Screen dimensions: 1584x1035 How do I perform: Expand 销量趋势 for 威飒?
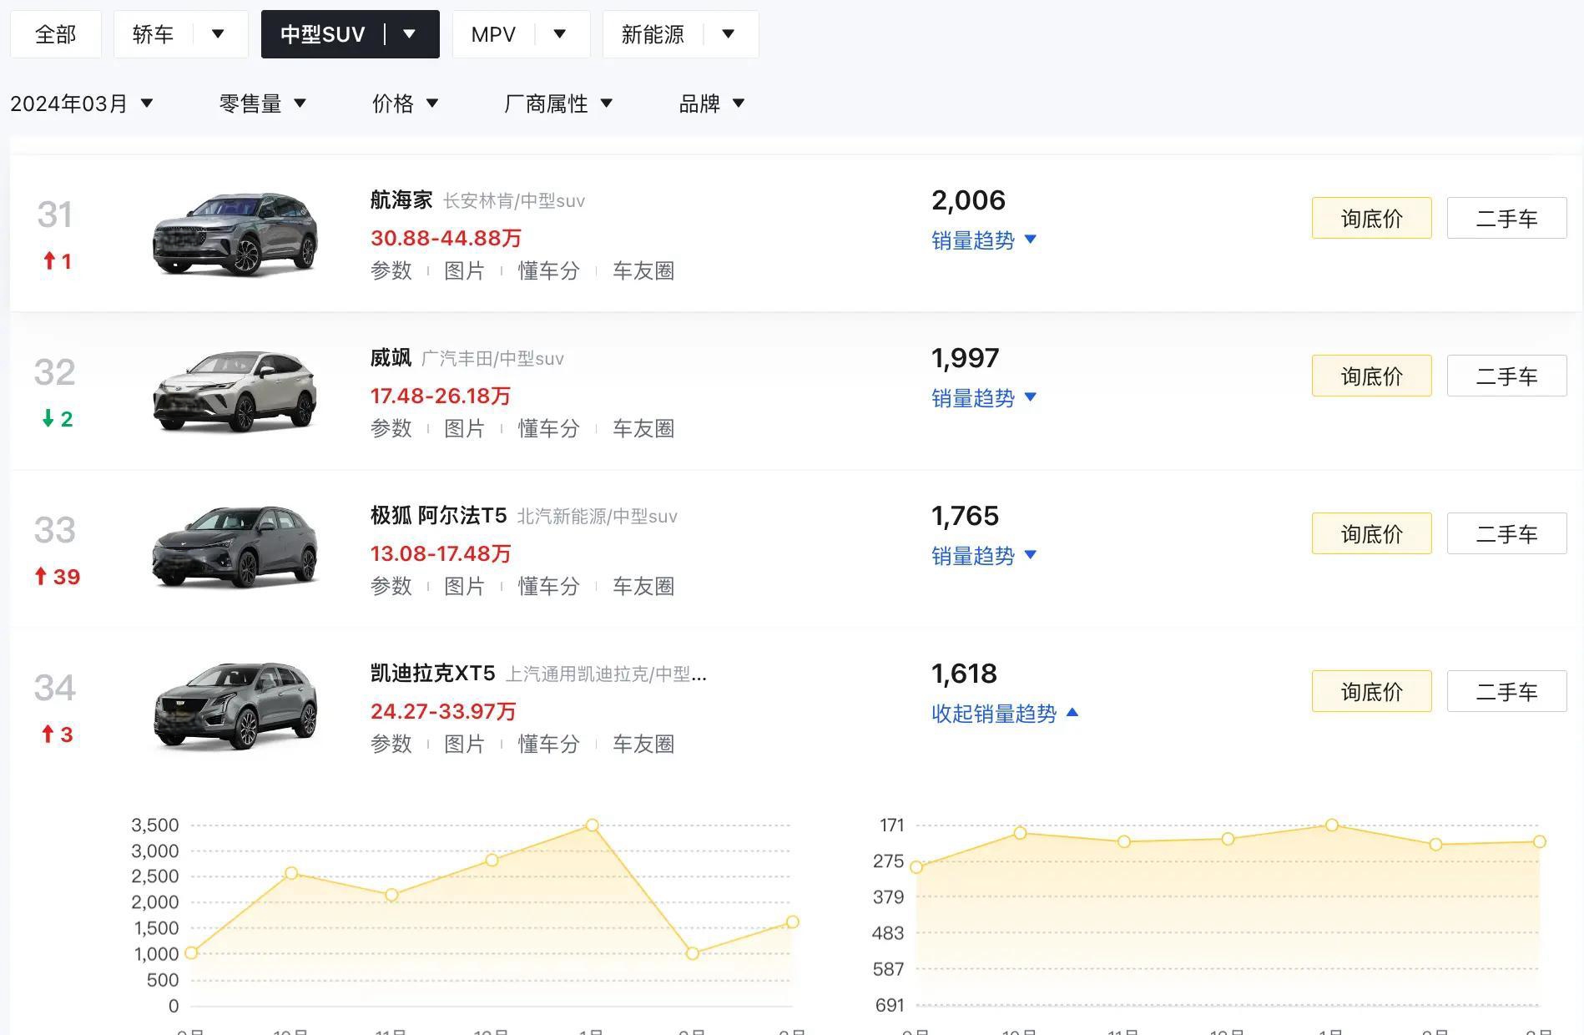pyautogui.click(x=984, y=398)
